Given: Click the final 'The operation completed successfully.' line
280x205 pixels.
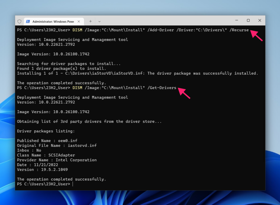Looking at the screenshot, I should pyautogui.click(x=62, y=179).
